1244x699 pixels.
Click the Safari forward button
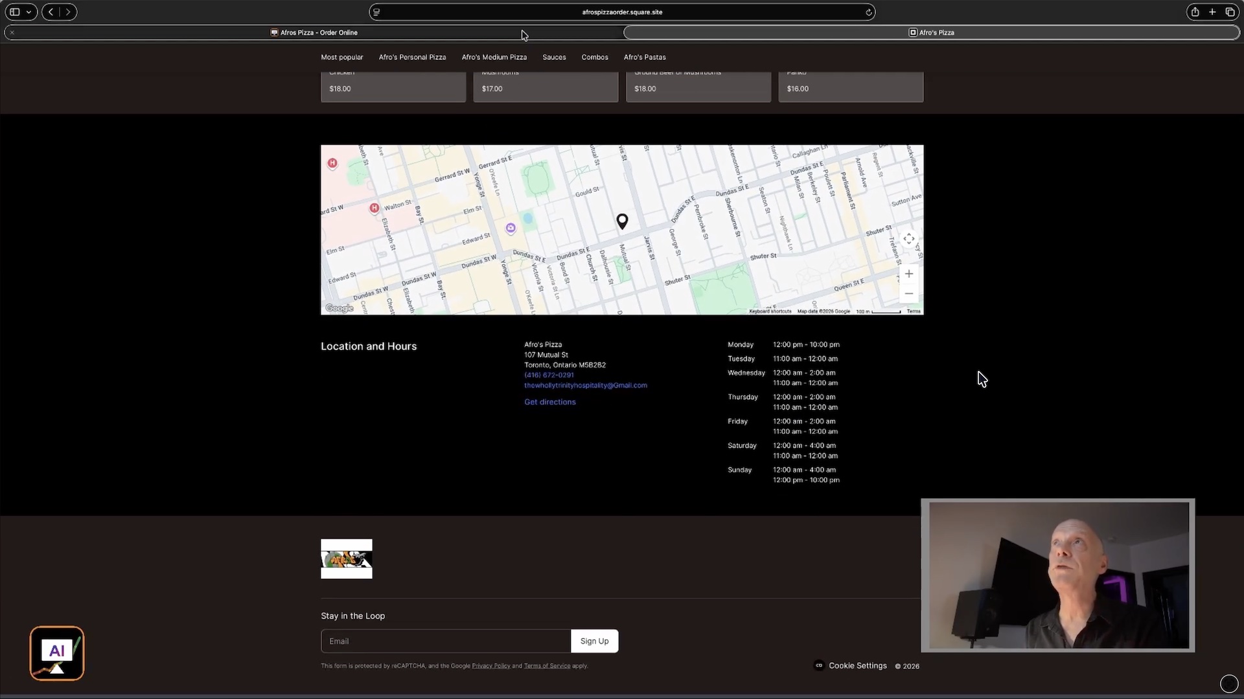pyautogui.click(x=68, y=12)
